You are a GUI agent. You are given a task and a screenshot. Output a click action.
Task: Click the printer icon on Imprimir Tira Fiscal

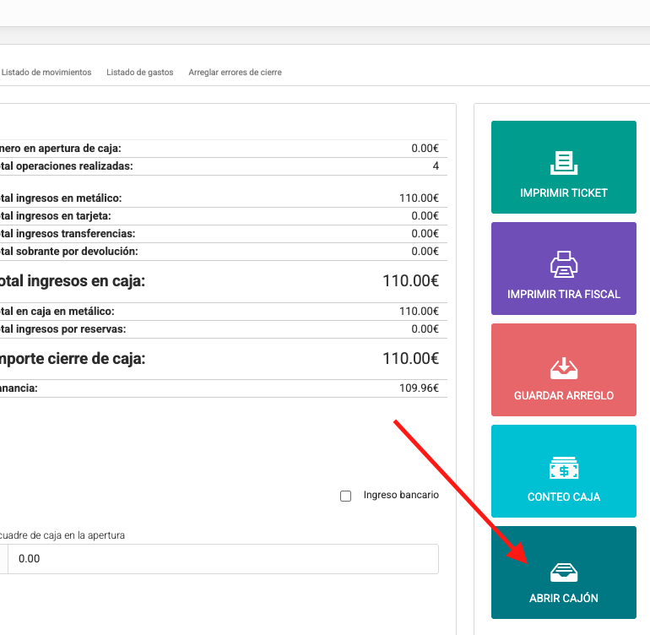[x=564, y=264]
